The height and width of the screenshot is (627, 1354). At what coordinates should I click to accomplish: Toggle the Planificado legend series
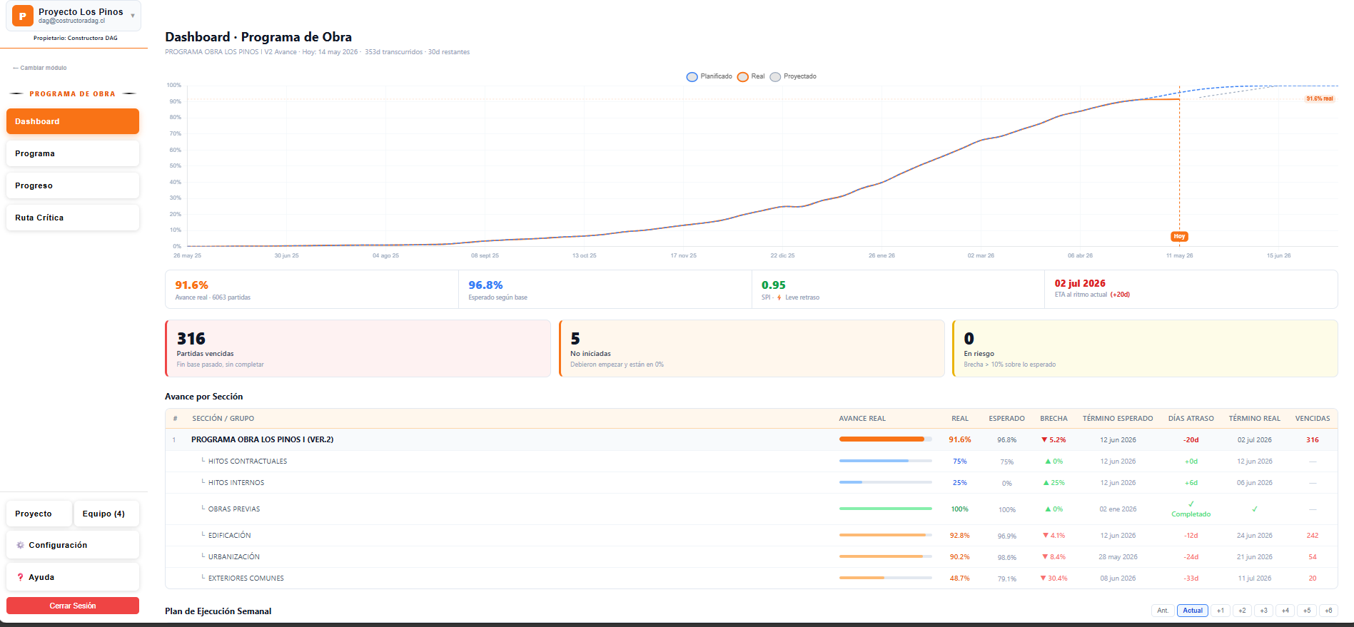pos(709,76)
